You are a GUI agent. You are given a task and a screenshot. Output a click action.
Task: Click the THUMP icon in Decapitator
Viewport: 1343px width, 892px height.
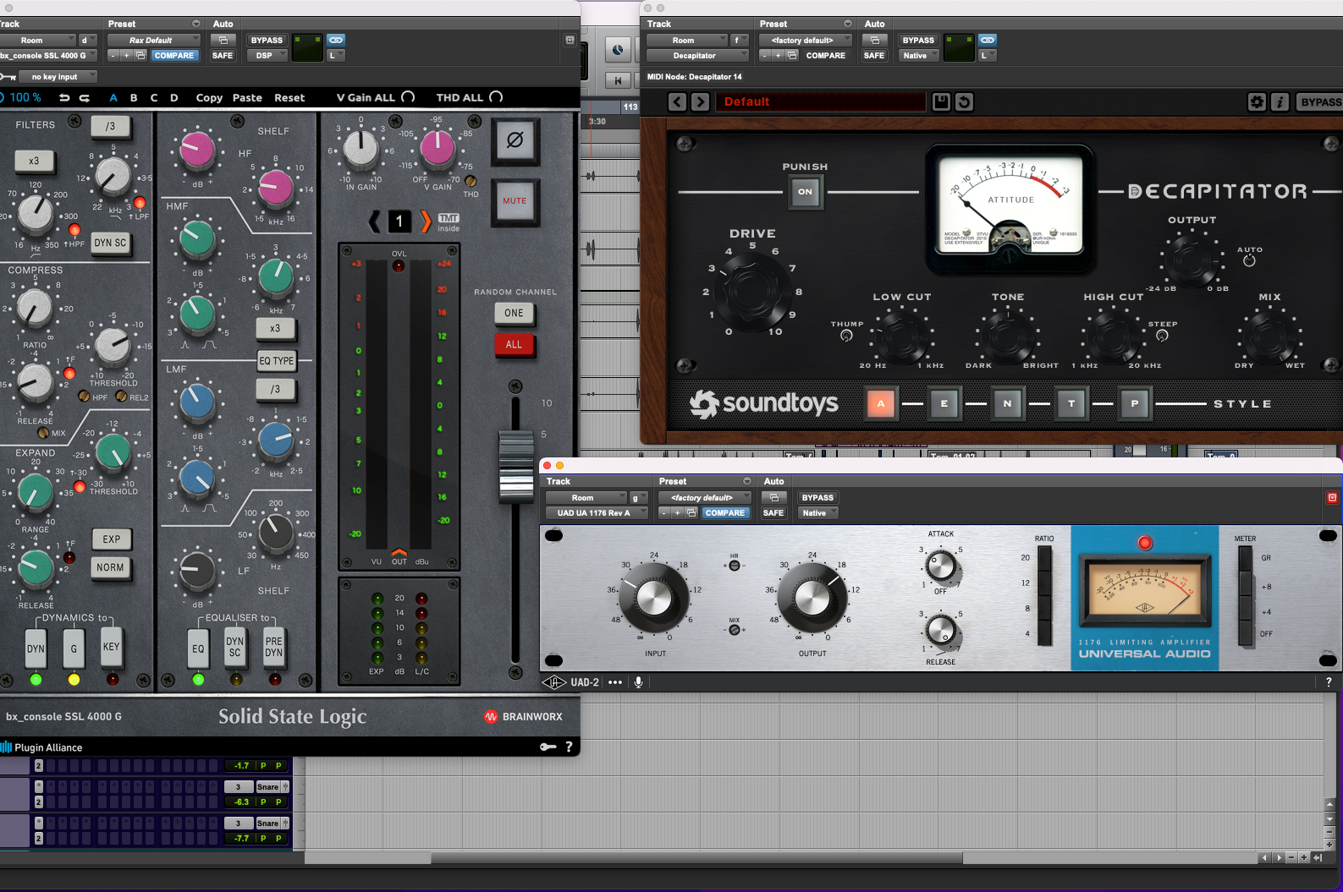(846, 336)
